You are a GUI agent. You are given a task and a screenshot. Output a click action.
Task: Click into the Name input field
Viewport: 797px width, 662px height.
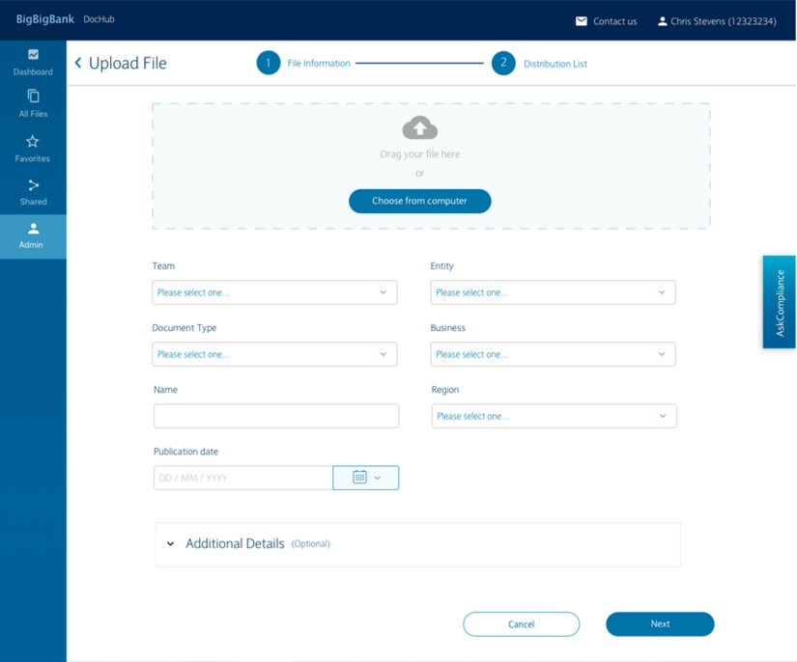click(276, 416)
